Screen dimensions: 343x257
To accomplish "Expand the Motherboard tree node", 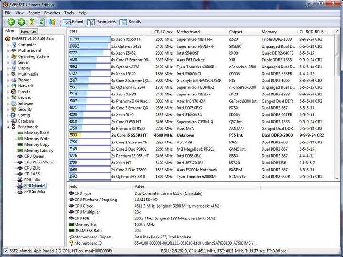I will tap(8, 51).
